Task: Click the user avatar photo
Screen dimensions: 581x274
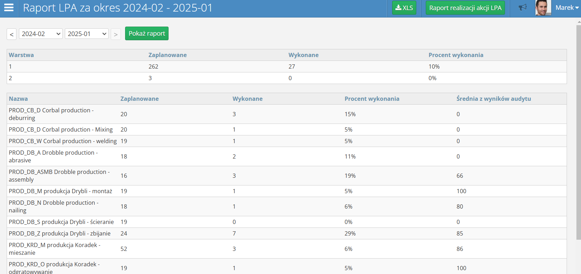Action: [x=543, y=8]
